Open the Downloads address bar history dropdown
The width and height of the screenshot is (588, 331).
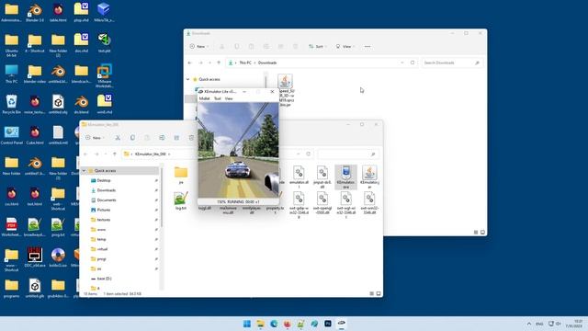point(402,63)
